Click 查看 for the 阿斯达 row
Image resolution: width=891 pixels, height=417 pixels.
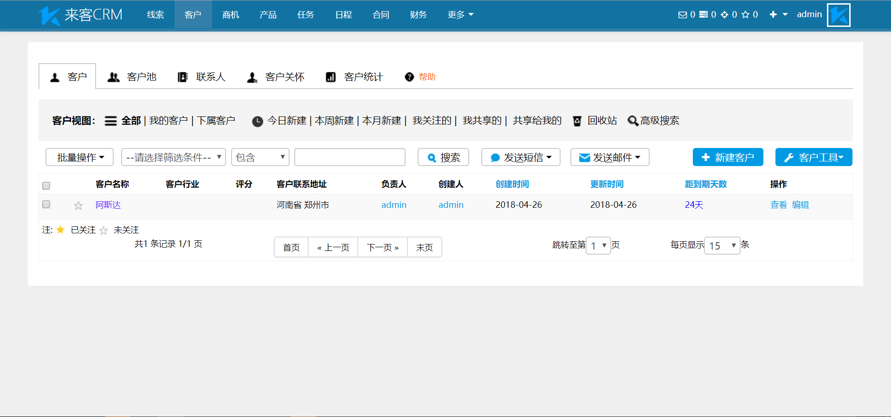[779, 205]
